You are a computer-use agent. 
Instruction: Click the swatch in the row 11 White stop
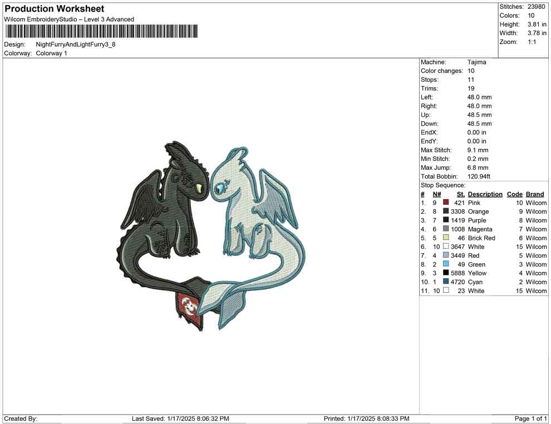pyautogui.click(x=446, y=290)
